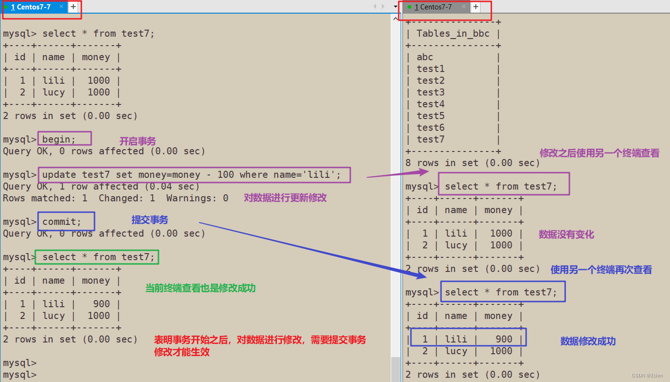The width and height of the screenshot is (670, 382).
Task: Click 'Rows matched: 1 Changed: 1' line
Action: 116,198
